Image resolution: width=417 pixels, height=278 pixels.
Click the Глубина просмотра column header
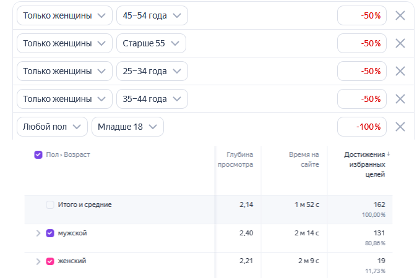[x=235, y=159]
